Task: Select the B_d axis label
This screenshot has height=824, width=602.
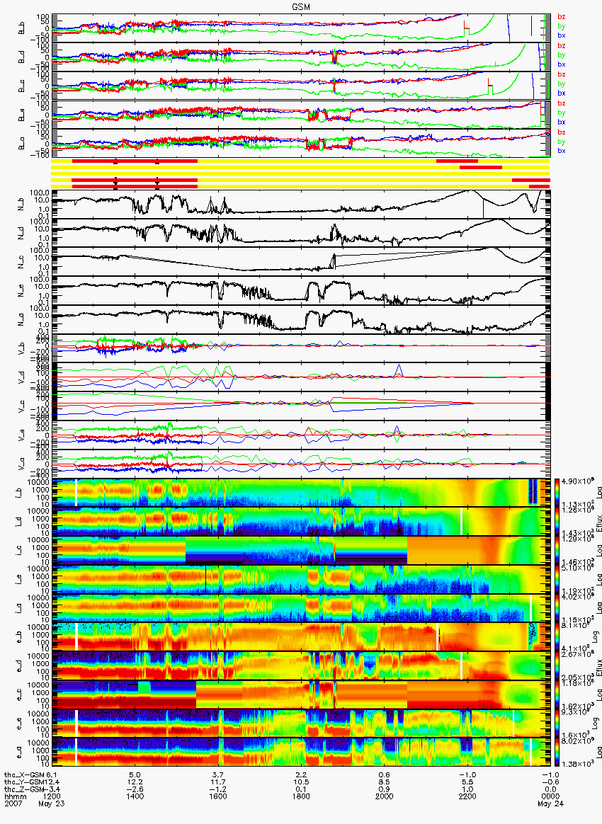Action: [21, 57]
